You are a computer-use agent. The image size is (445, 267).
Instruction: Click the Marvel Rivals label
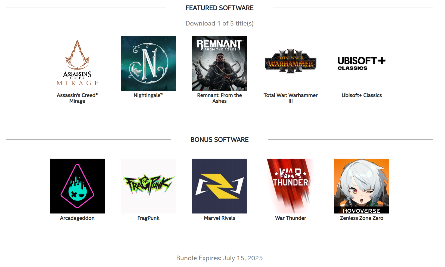219,218
